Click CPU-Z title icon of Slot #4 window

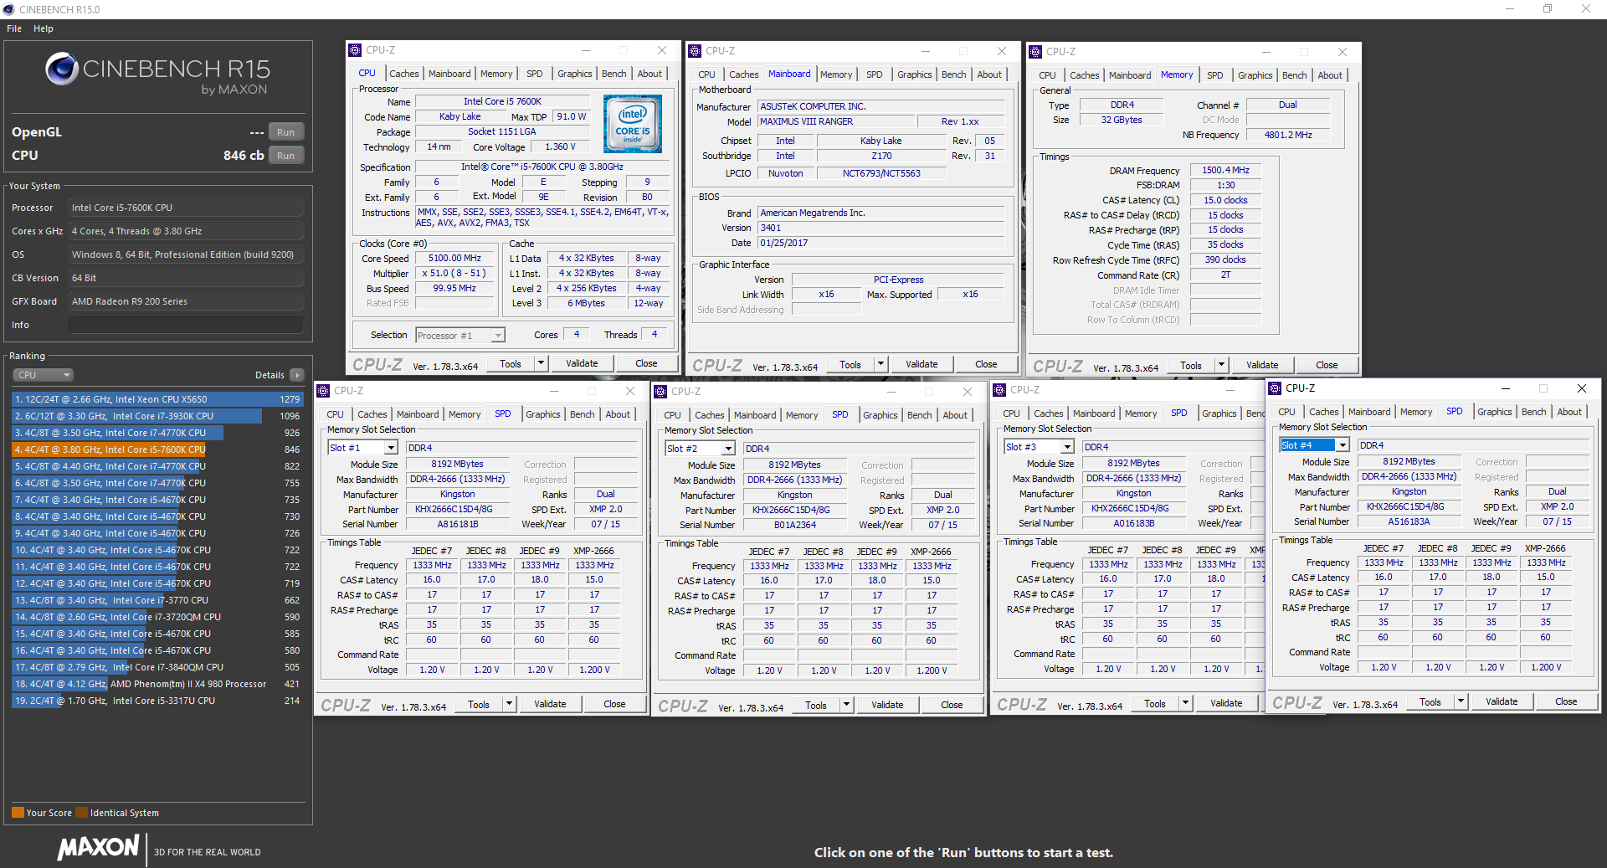click(1275, 388)
